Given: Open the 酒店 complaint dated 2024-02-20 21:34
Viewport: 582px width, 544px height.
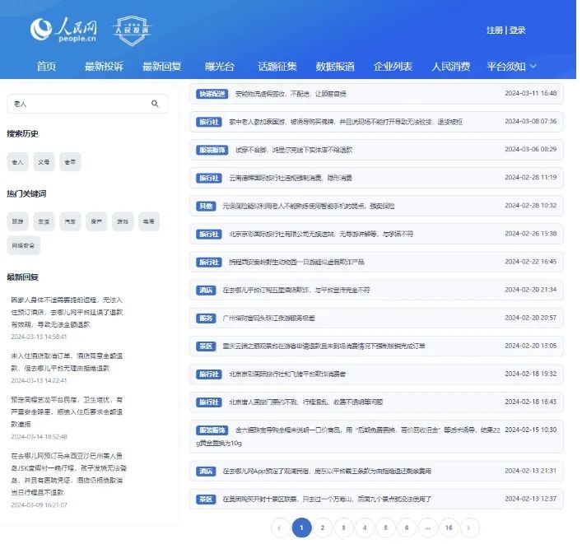Looking at the screenshot, I should tap(376, 291).
